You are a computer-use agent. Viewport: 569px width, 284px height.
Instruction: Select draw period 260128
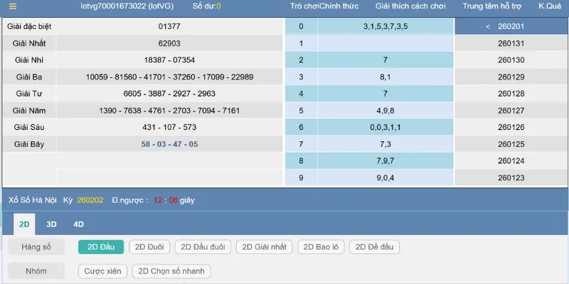pyautogui.click(x=511, y=94)
